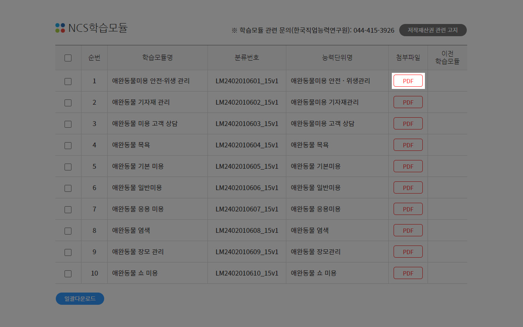
Task: Open PDF for 애완동물 장모 관리
Action: [408, 252]
